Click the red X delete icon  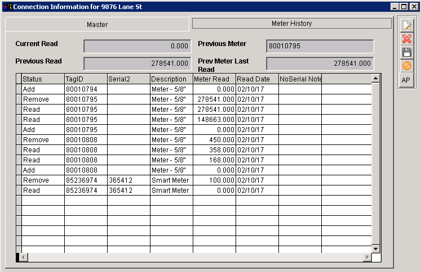coord(406,39)
